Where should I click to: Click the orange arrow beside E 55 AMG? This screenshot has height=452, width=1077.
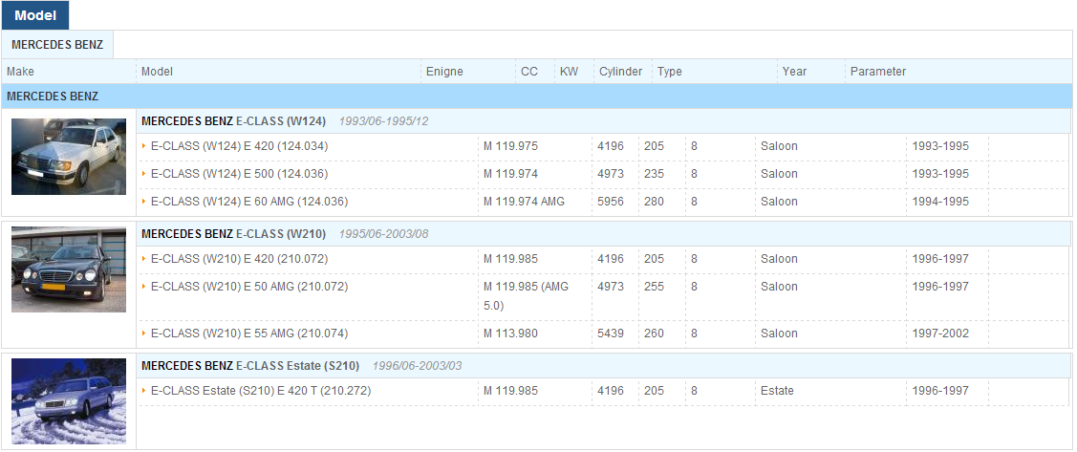coord(144,333)
